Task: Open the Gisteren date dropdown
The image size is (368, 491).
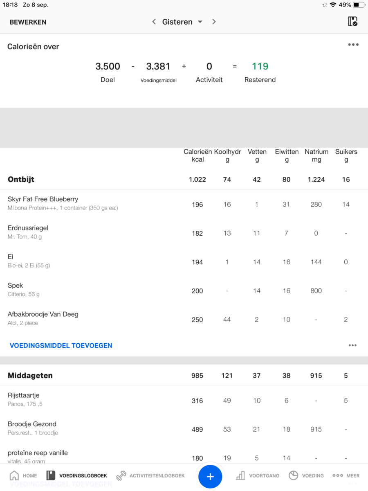Action: coord(182,22)
